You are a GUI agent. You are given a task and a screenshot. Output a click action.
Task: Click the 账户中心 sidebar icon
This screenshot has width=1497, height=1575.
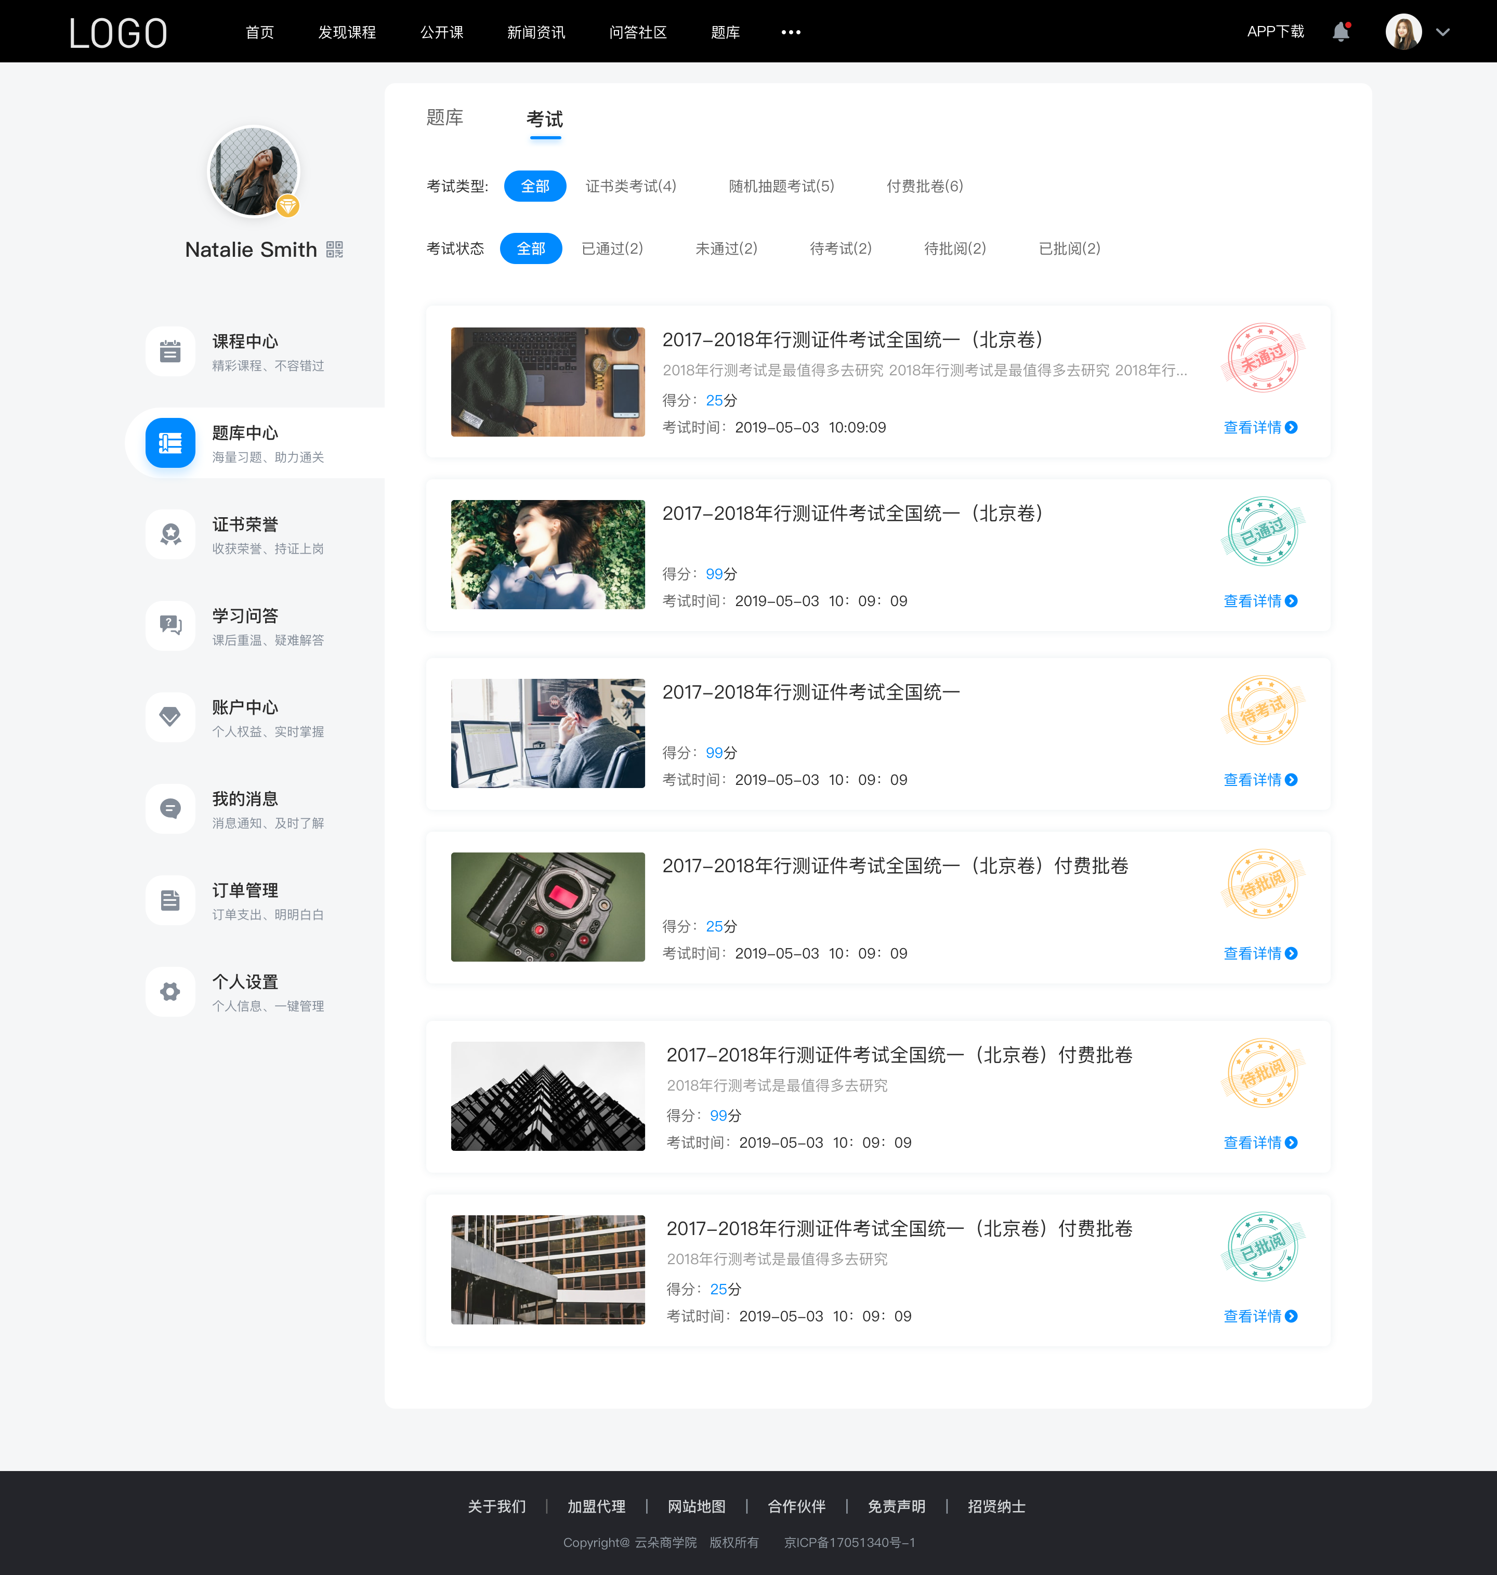point(169,718)
